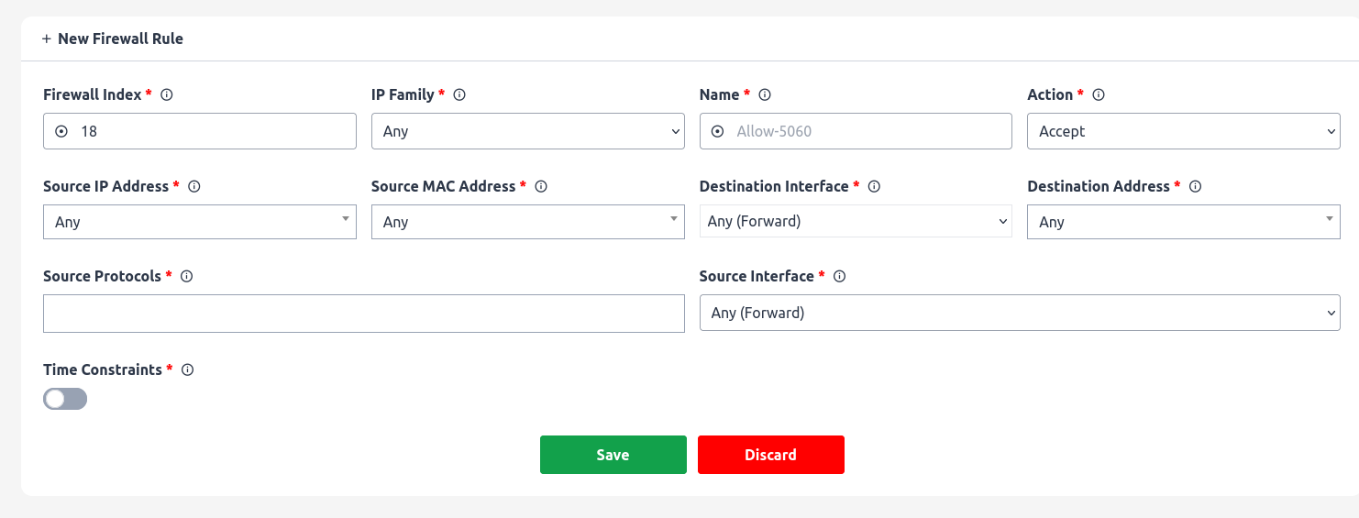Click the green Save button
Screen dimensions: 1359x518
(613, 455)
